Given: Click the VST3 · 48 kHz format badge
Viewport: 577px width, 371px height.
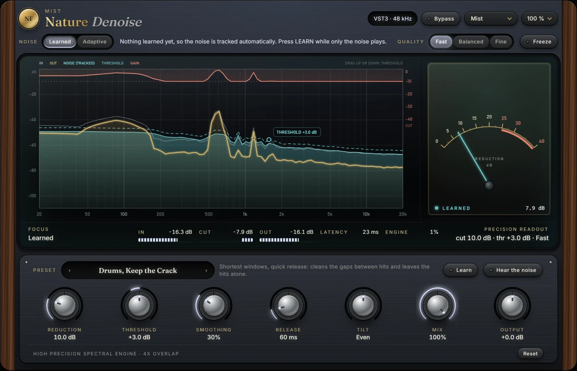Looking at the screenshot, I should [393, 19].
